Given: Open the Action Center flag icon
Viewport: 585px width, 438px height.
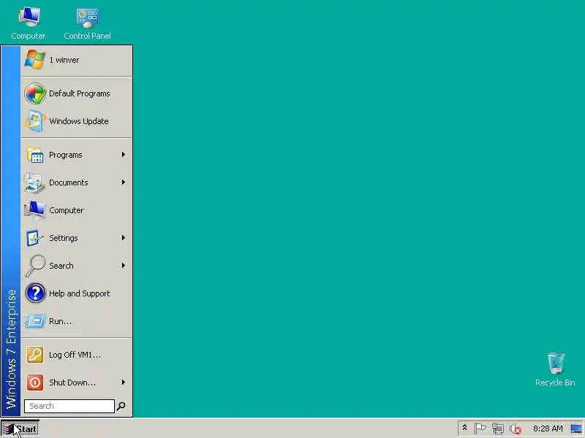Looking at the screenshot, I should tap(480, 429).
